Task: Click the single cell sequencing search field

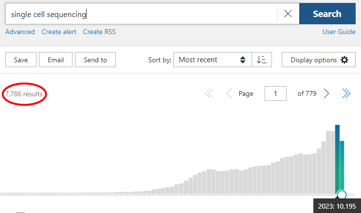Action: tap(141, 14)
